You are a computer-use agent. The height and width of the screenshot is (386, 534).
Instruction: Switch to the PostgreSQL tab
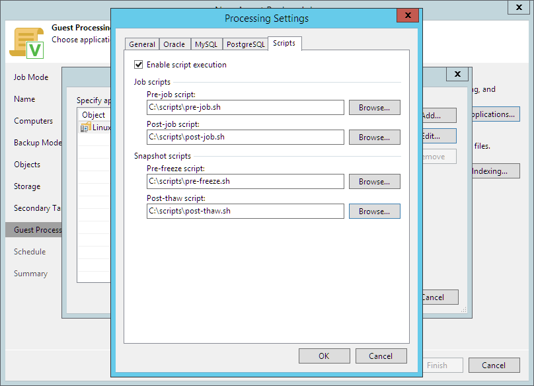tap(245, 44)
